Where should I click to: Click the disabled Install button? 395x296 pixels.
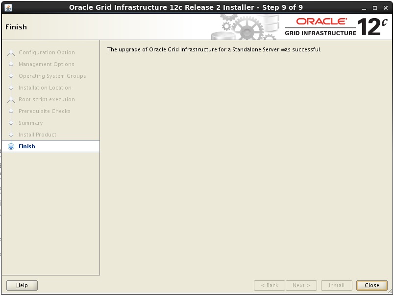337,285
